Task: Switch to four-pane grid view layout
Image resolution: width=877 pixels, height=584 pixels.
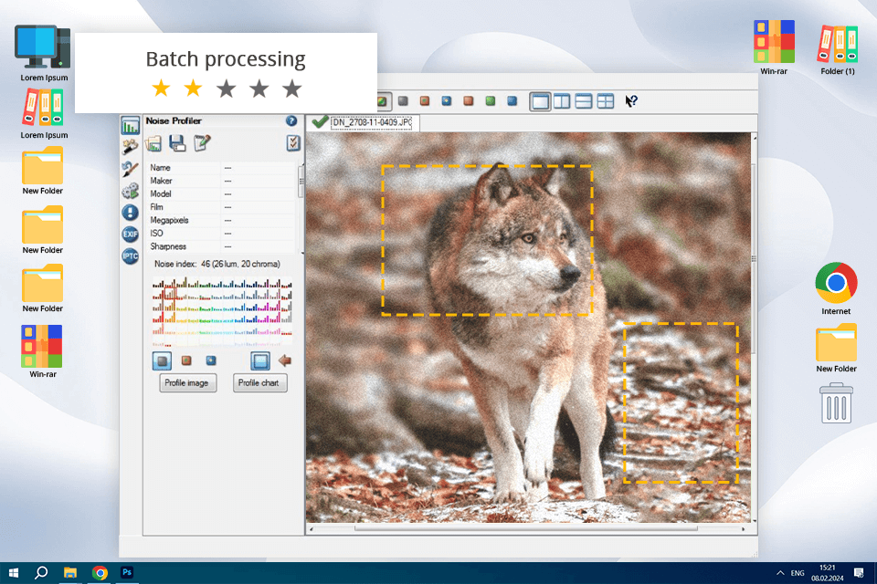Action: pos(605,101)
